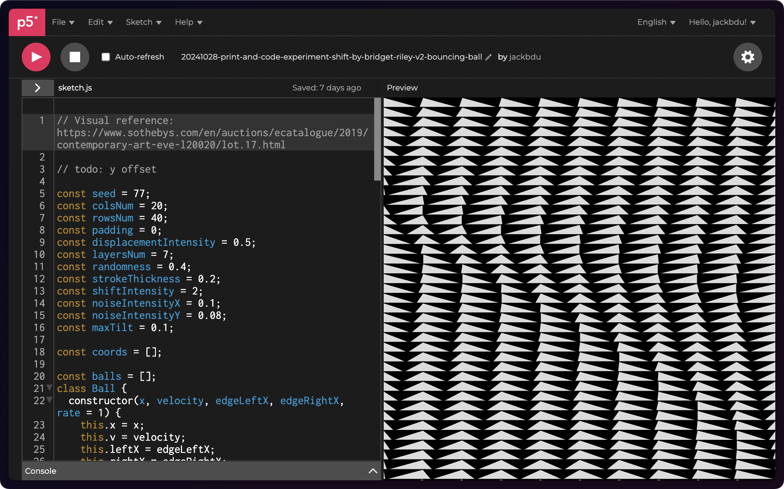
Task: Open the Sketch menu
Action: [143, 22]
